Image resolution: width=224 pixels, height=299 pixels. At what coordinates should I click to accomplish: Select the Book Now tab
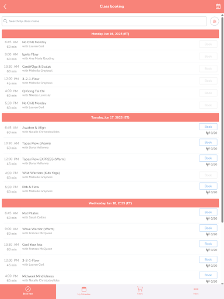[x=28, y=291]
